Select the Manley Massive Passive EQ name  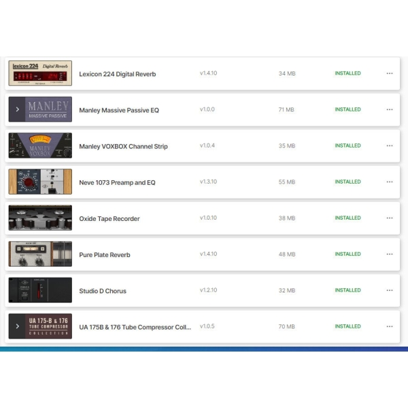pyautogui.click(x=119, y=110)
